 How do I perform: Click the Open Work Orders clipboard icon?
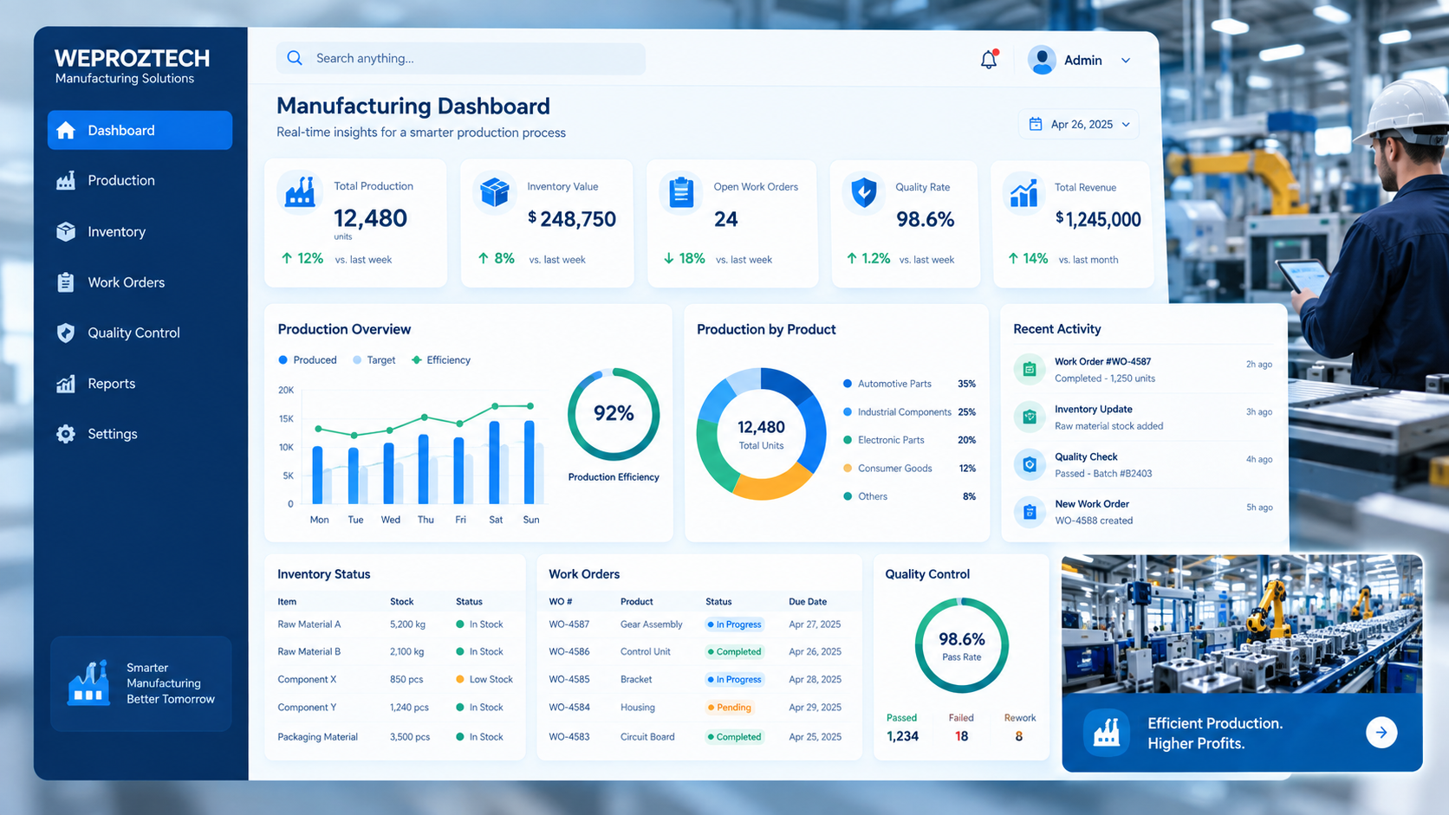[681, 191]
